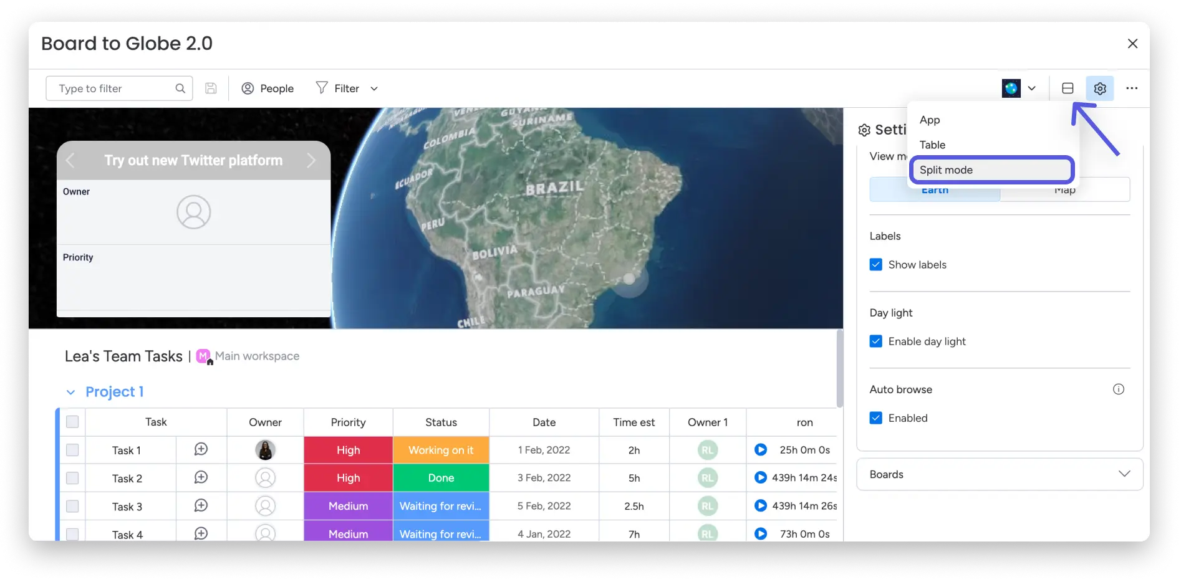Screen dimensions: 1181x582
Task: Click the Type to filter field
Action: coord(119,88)
